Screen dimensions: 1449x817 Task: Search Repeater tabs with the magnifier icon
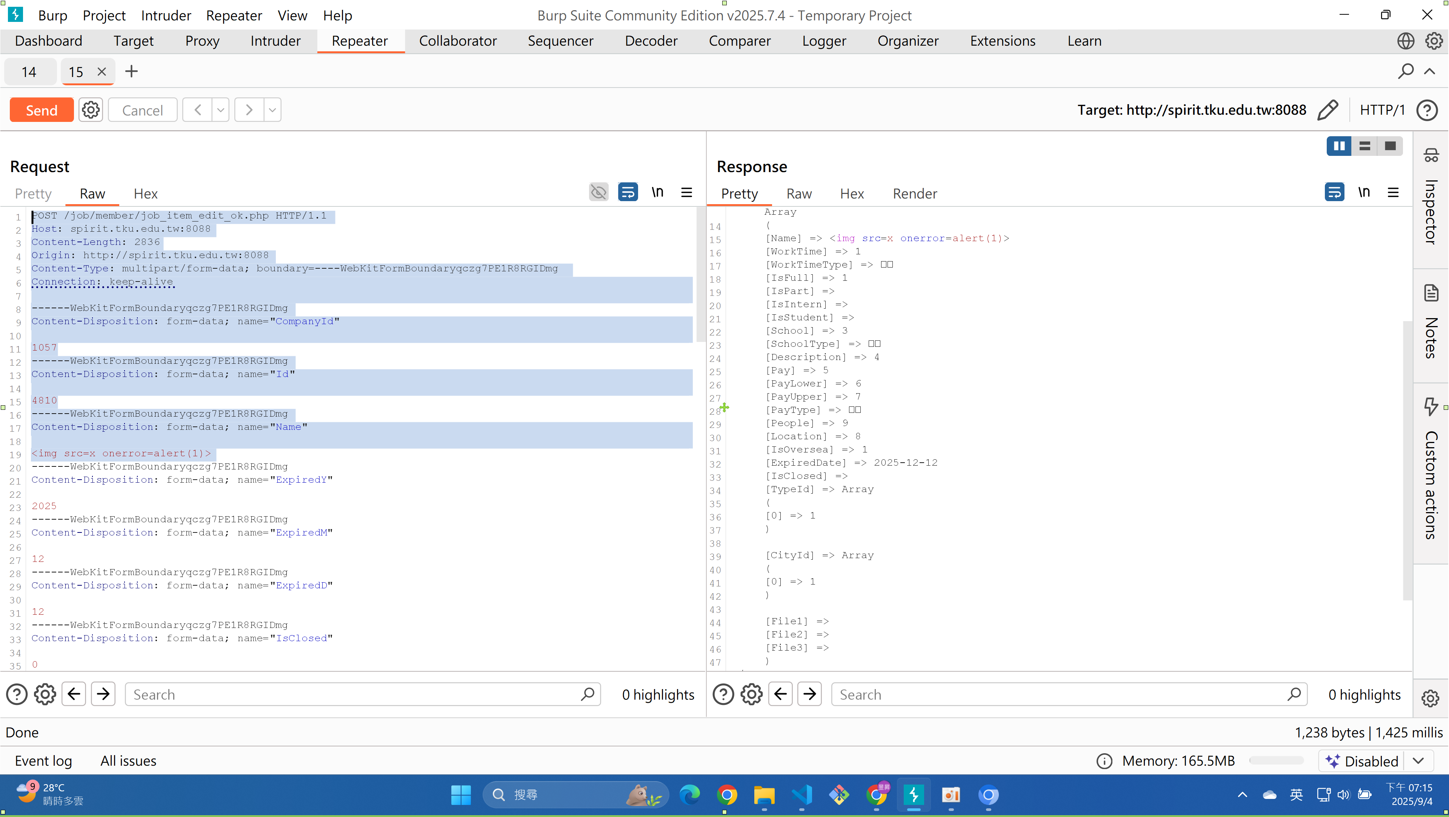pyautogui.click(x=1406, y=71)
